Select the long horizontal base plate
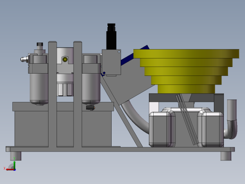 (x=120, y=150)
